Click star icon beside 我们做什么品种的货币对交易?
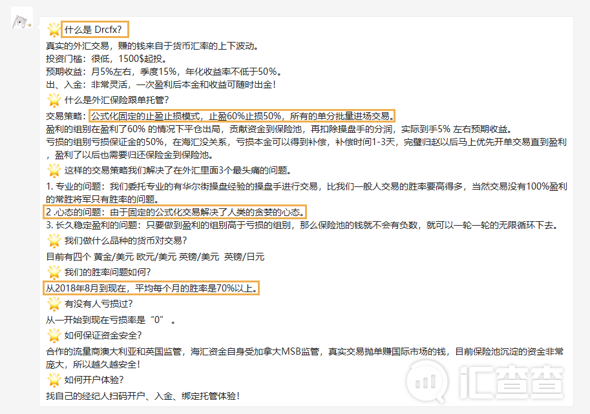This screenshot has width=590, height=414. (x=54, y=241)
